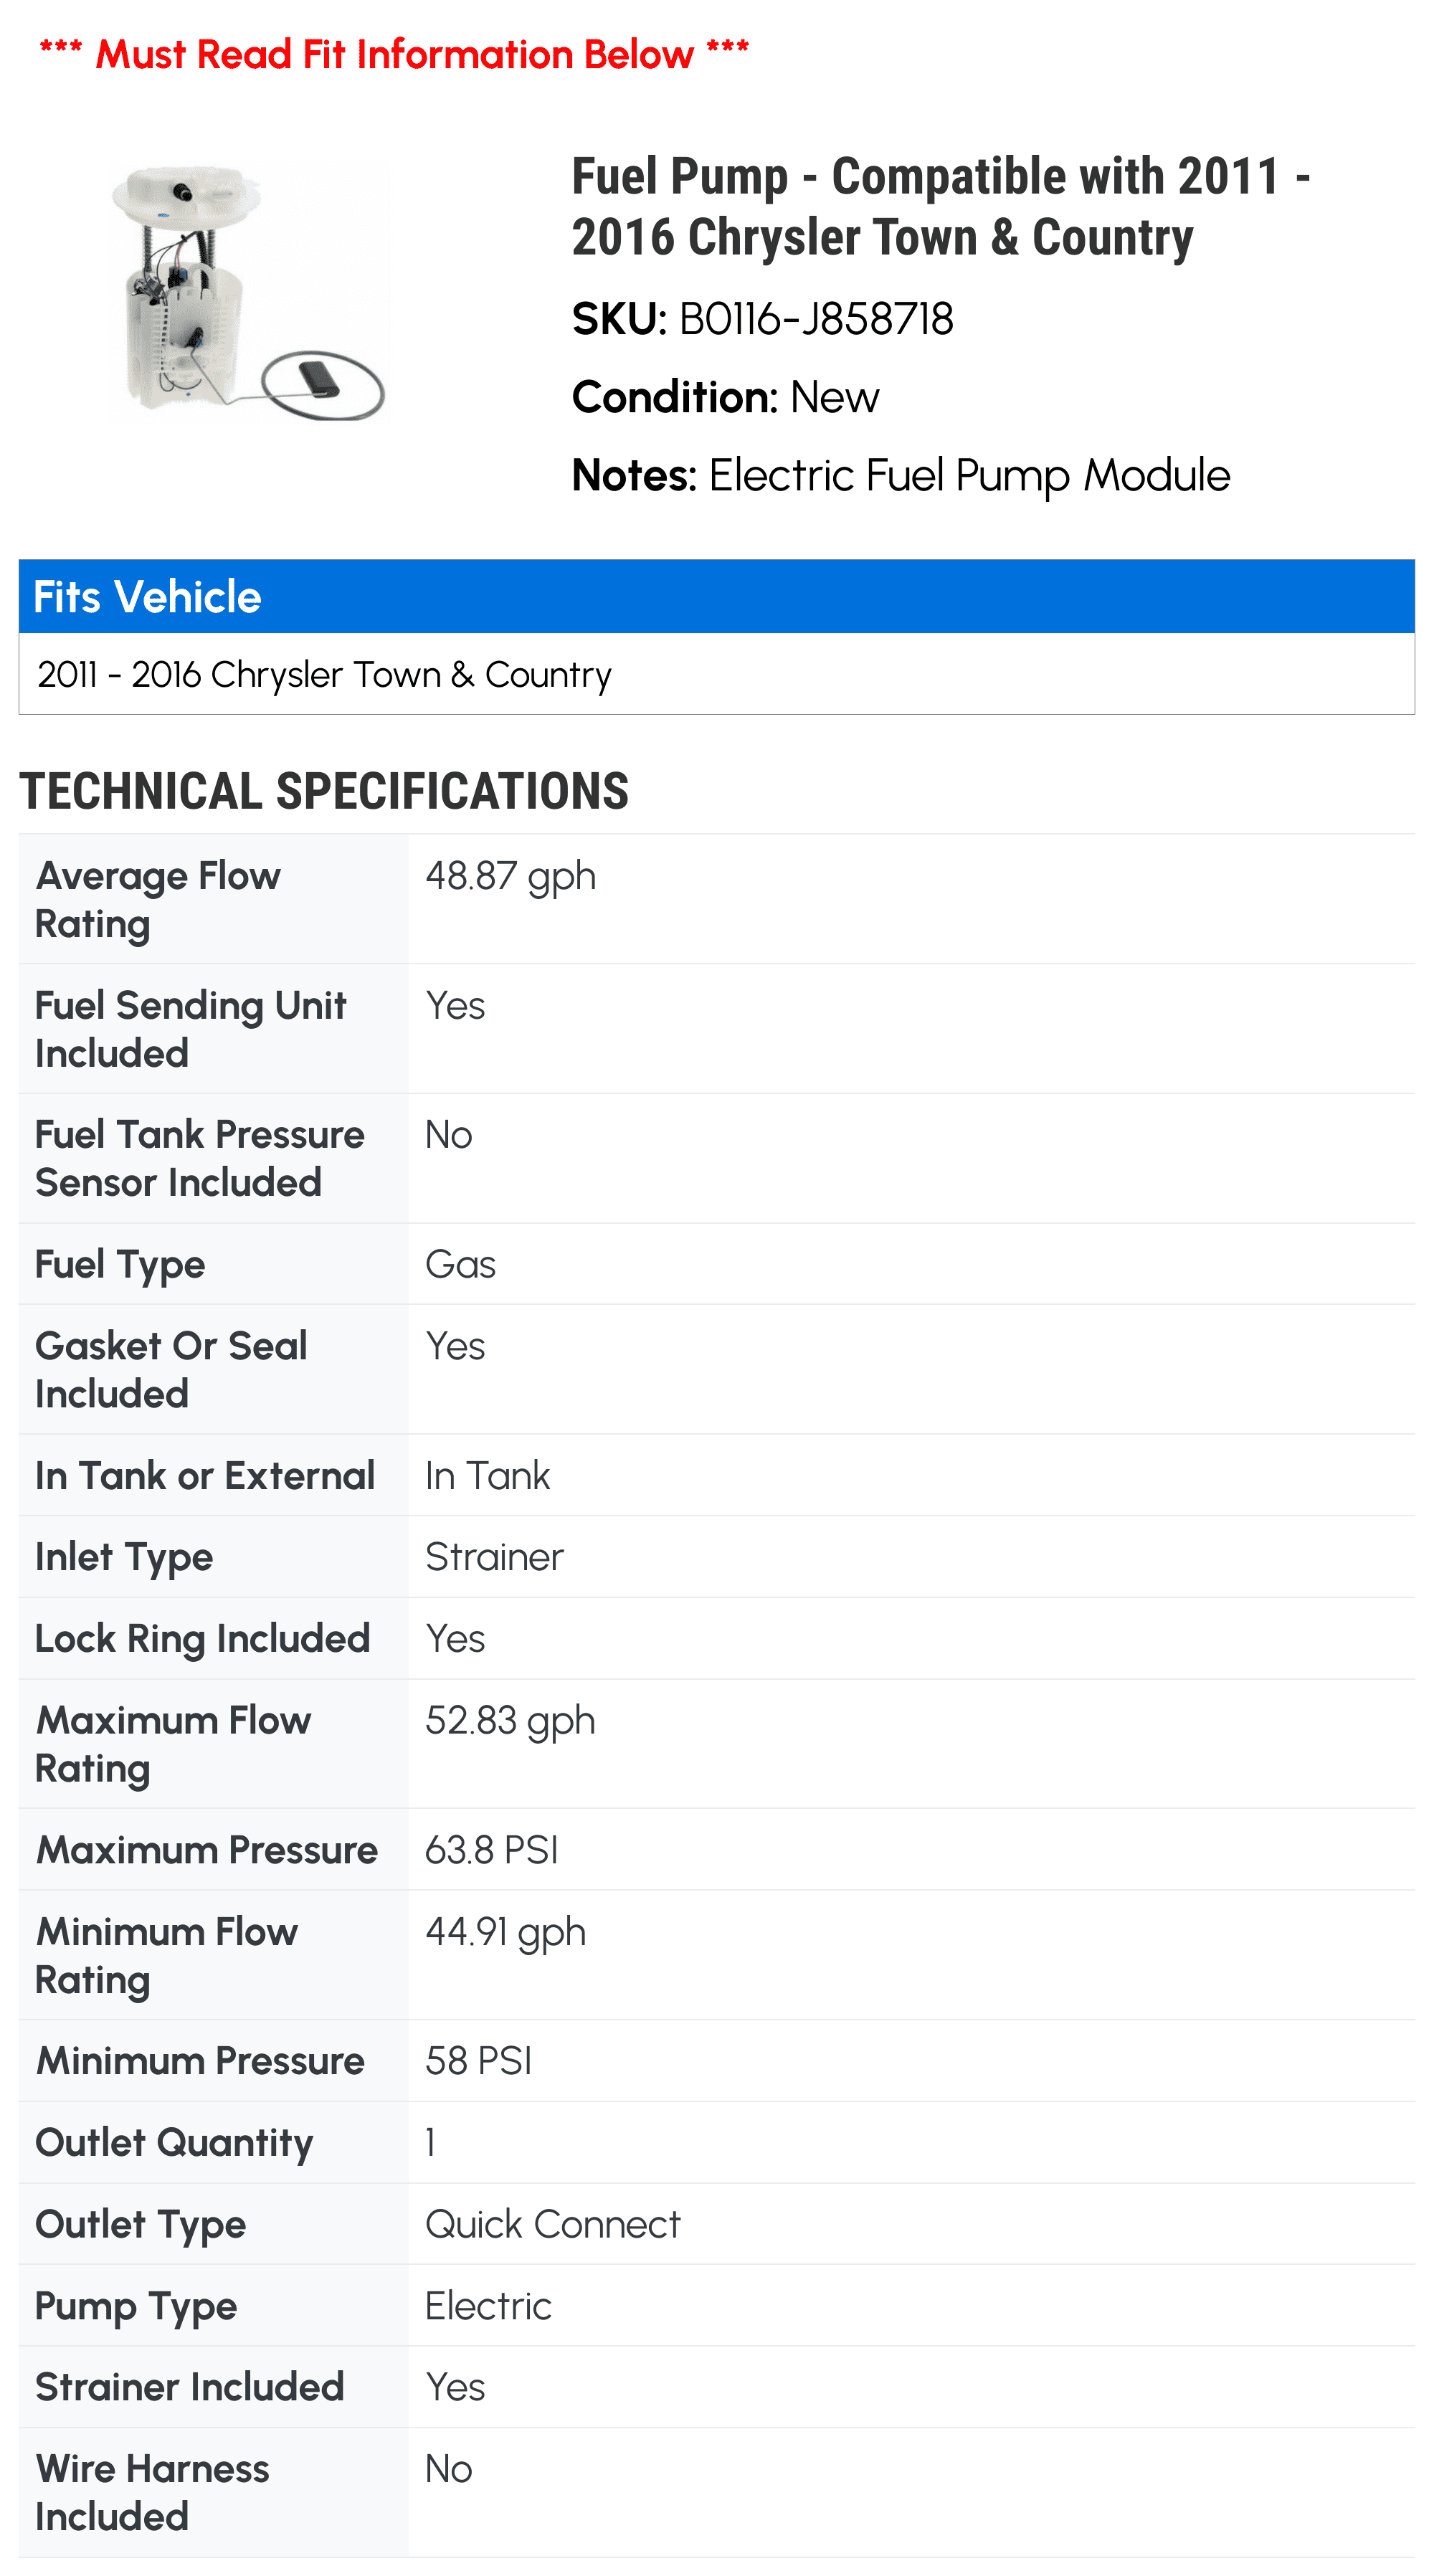Click the Electric Fuel Pump Module notes

click(900, 476)
